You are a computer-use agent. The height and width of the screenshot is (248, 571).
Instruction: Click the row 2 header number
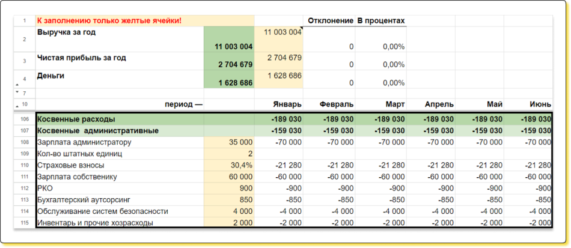(x=25, y=40)
